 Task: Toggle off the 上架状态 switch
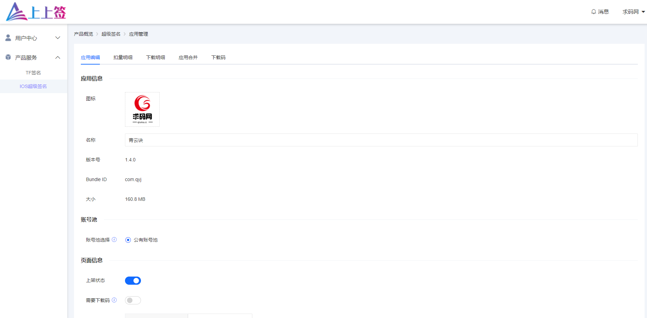click(x=133, y=281)
